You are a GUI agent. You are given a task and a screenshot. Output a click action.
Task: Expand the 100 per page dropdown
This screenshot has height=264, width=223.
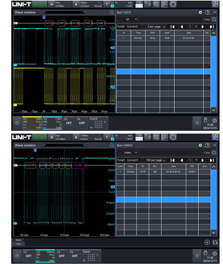155,160
